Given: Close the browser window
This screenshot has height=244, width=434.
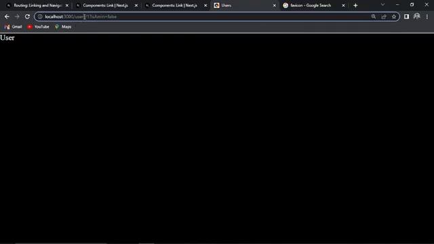Looking at the screenshot, I should (427, 5).
